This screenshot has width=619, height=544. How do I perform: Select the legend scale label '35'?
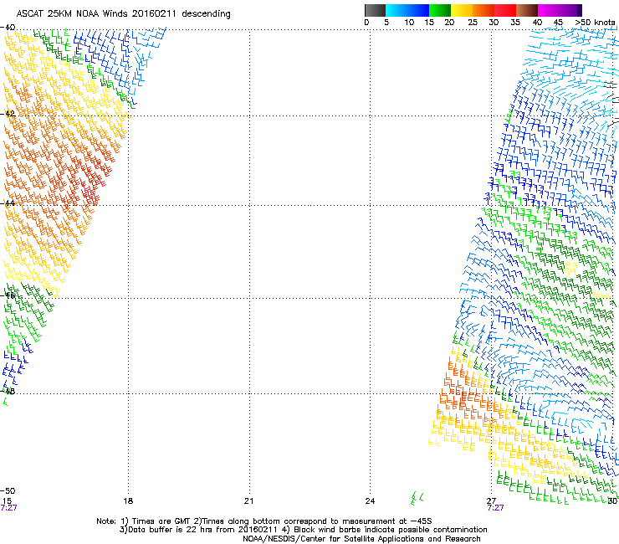(x=515, y=23)
